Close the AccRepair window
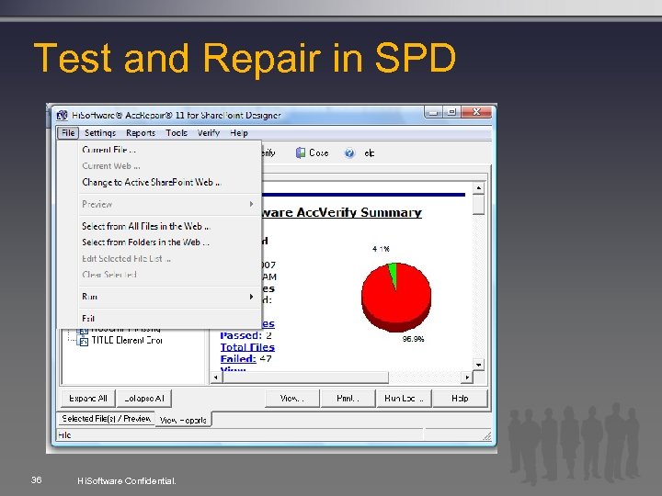 pos(476,112)
